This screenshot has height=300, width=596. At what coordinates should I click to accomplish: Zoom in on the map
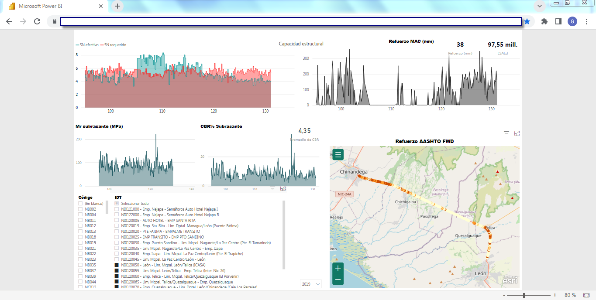[338, 268]
